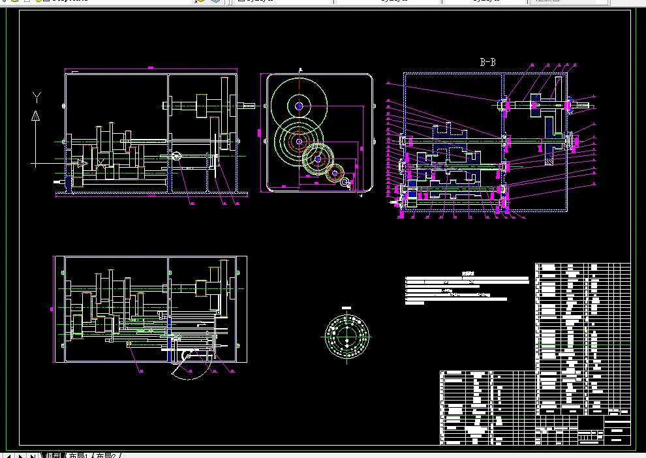Open the 布局1 layout tab
646x458 pixels.
[78, 455]
